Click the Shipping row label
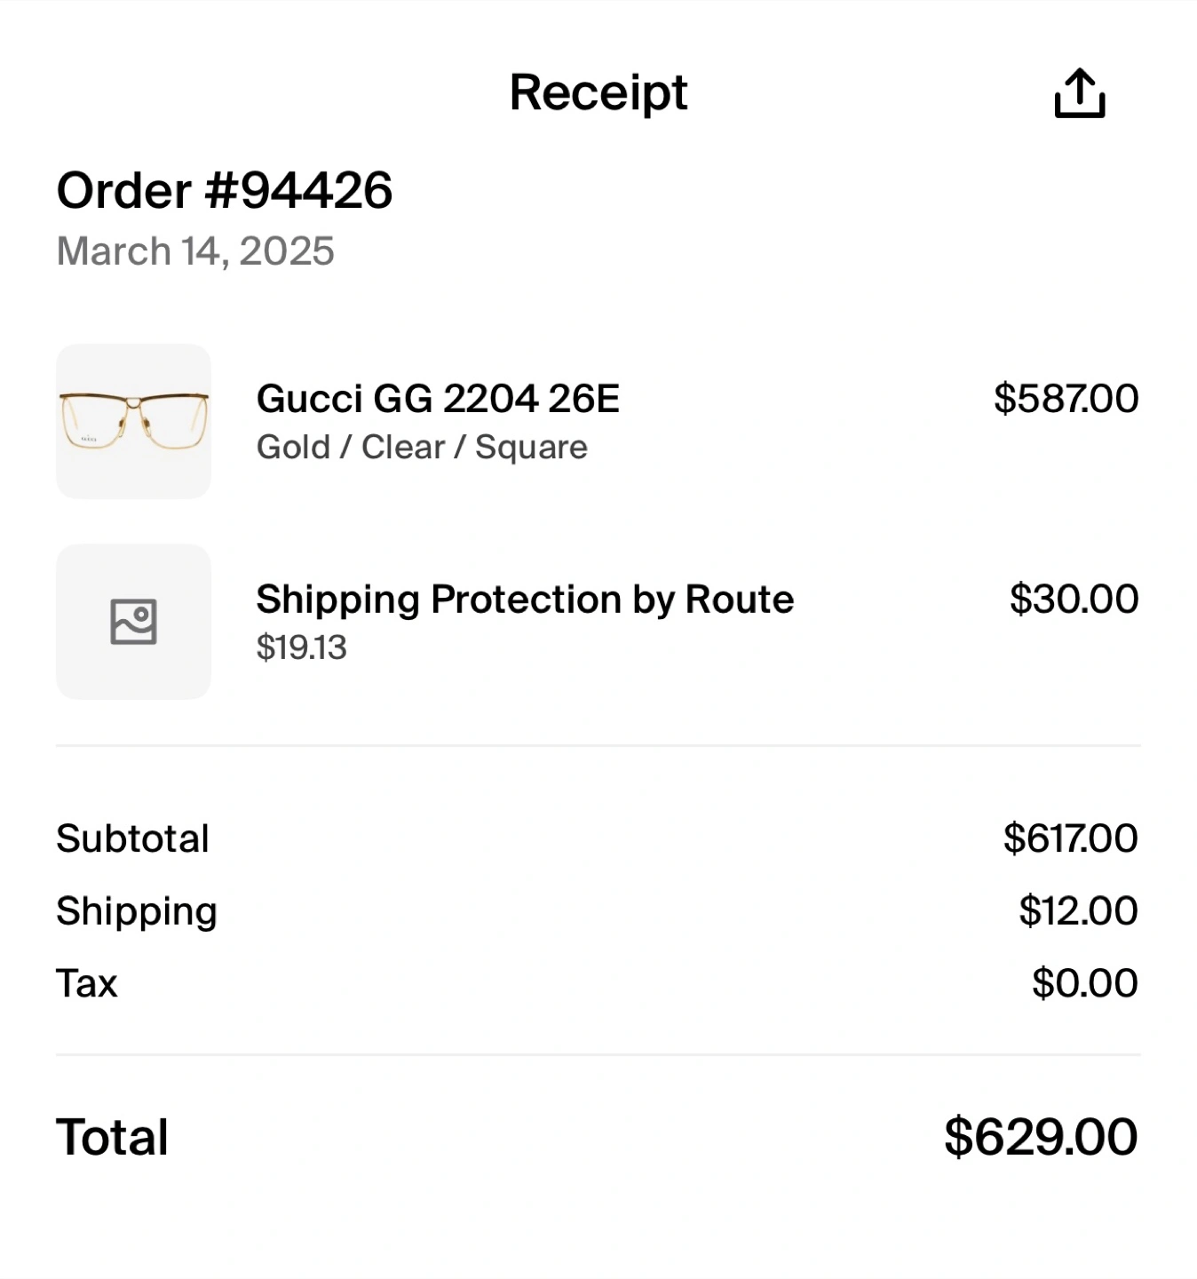This screenshot has width=1197, height=1279. click(x=136, y=911)
